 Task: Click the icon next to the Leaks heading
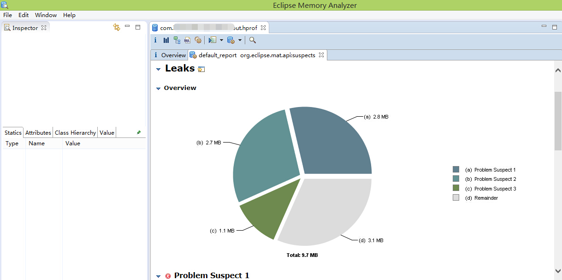coord(201,69)
